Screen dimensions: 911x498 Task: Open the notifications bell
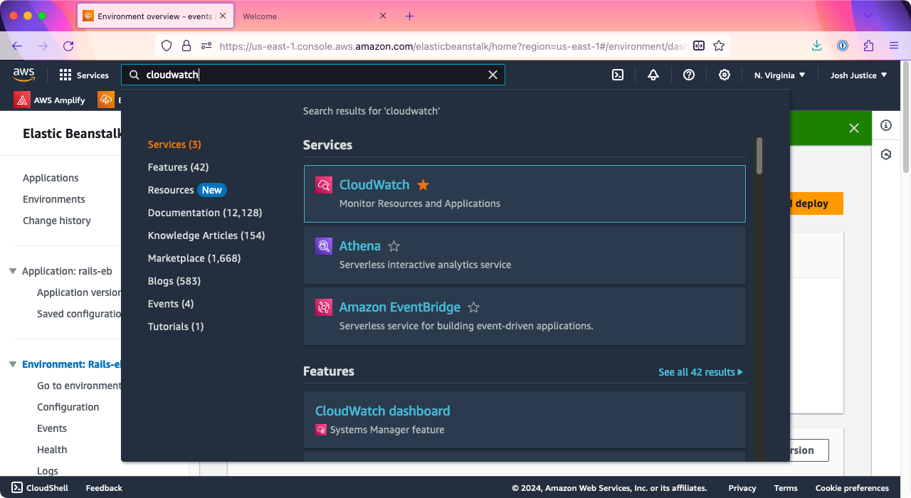click(653, 75)
